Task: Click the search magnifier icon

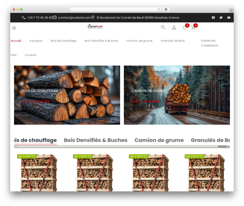Action: [163, 27]
